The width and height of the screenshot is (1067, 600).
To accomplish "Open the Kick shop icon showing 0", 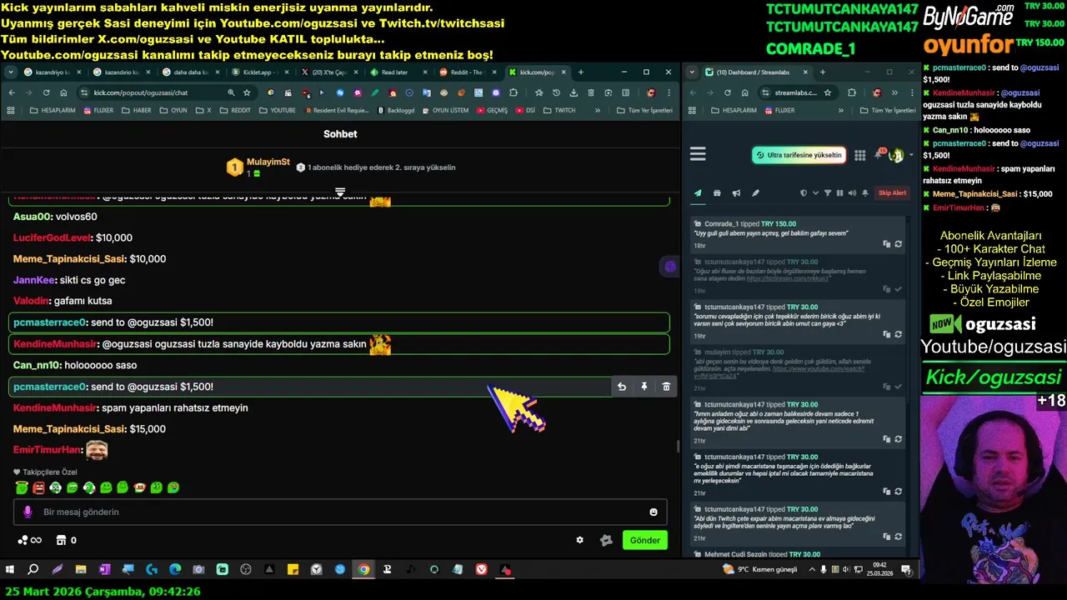I will pos(67,540).
